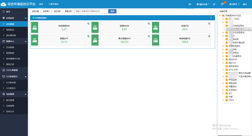Open 通知记录 in the sidebar
Image resolution: width=252 pixels, height=136 pixels.
[x=14, y=64]
